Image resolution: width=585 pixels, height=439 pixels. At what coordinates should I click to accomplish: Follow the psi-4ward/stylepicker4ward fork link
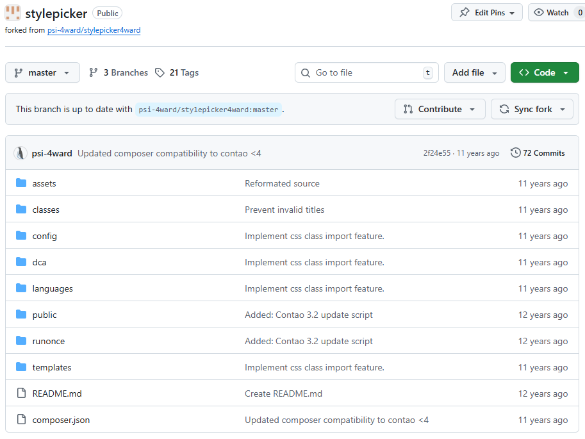(x=94, y=30)
